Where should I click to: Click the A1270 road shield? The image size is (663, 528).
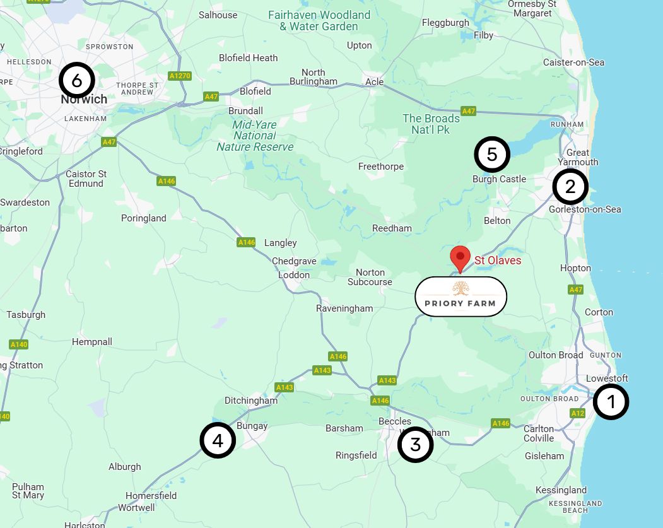[x=180, y=76]
